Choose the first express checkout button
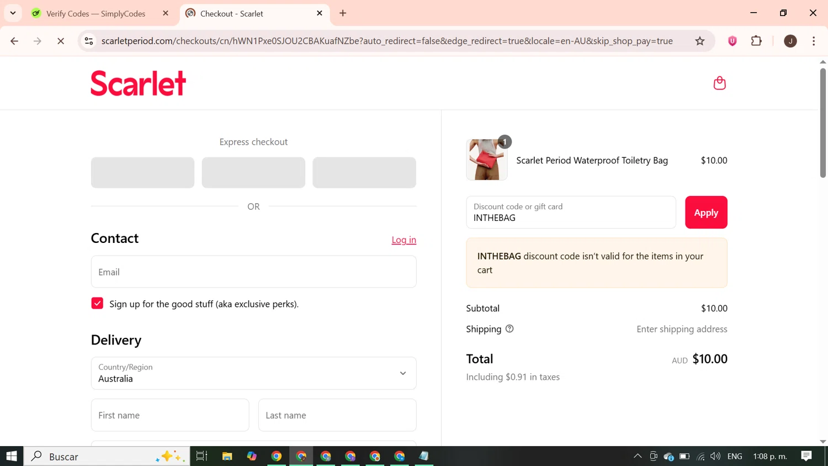 142,172
